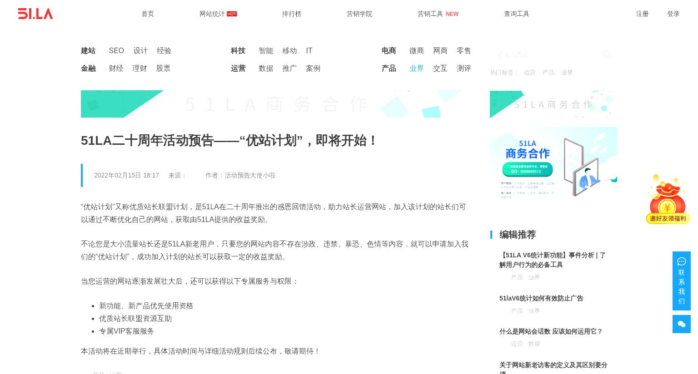The height and width of the screenshot is (374, 698).
Task: Open the 51LA 商务合作 QQ promo image
Action: pos(553,163)
